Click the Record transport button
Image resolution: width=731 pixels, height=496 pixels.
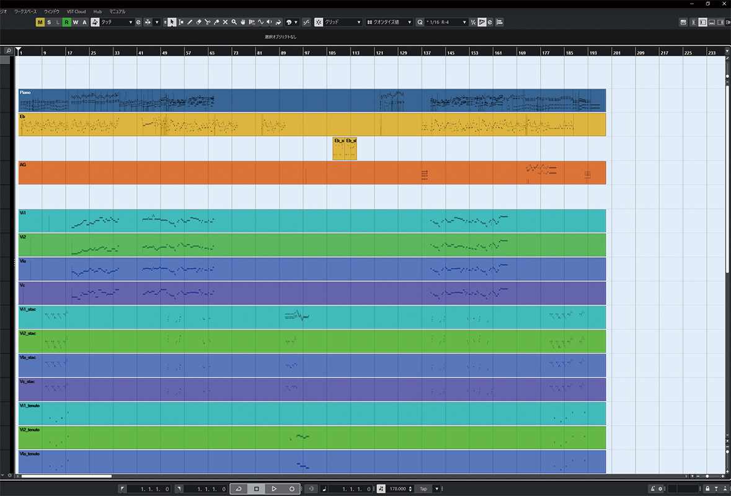292,489
